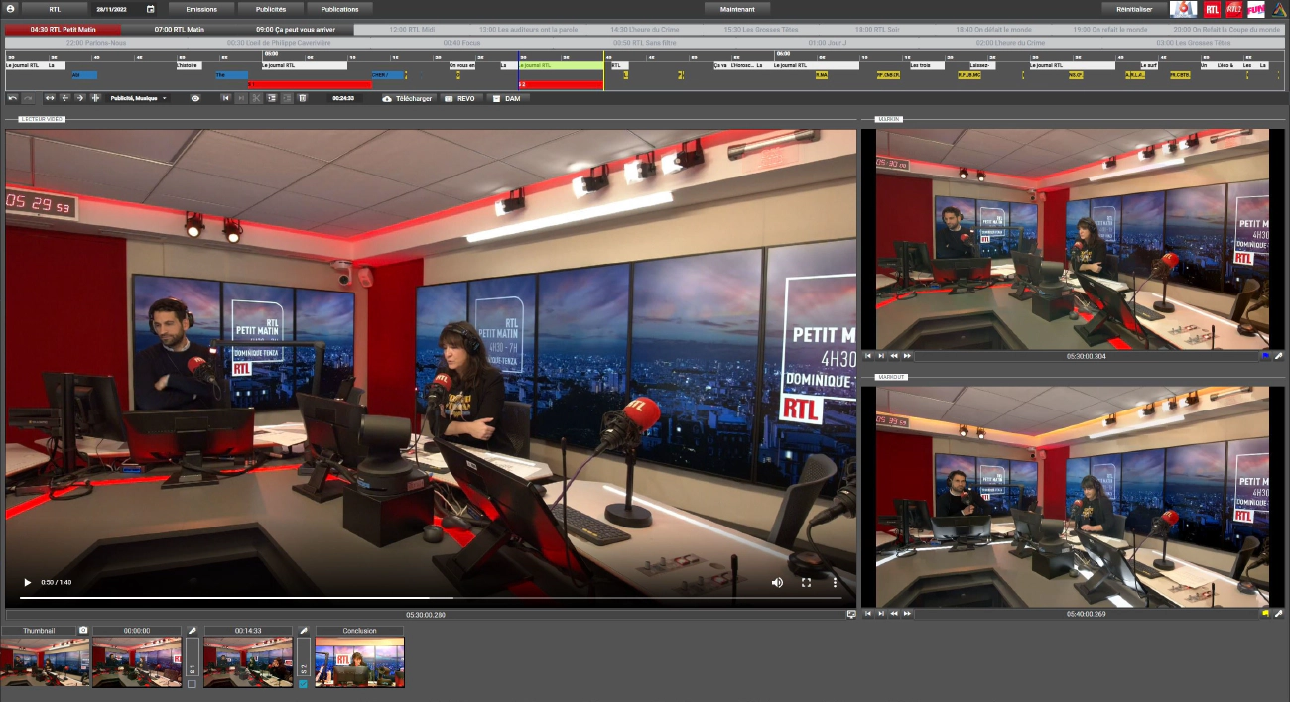The height and width of the screenshot is (702, 1290).
Task: Click the Télécharger download button
Action: coord(408,98)
